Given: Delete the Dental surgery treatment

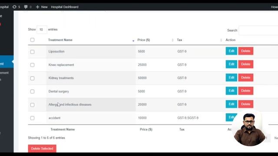Looking at the screenshot, I should (x=246, y=91).
